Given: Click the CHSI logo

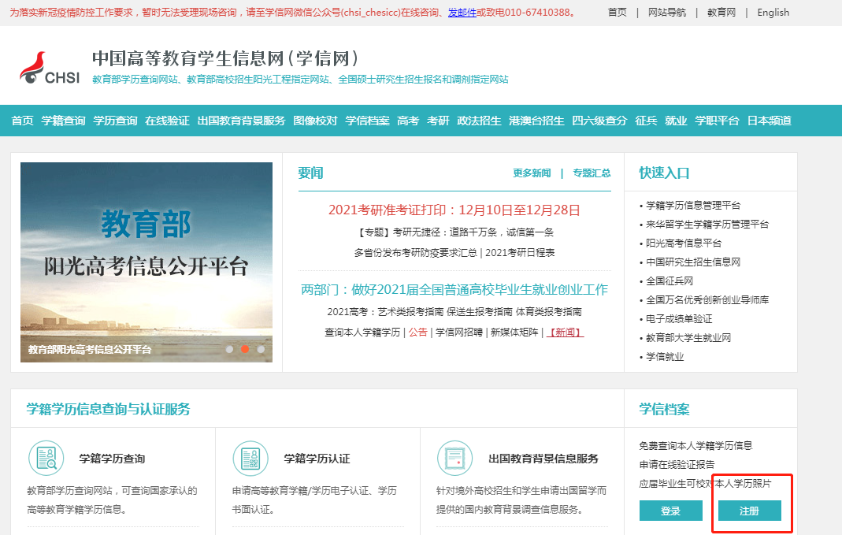Looking at the screenshot, I should pyautogui.click(x=50, y=68).
